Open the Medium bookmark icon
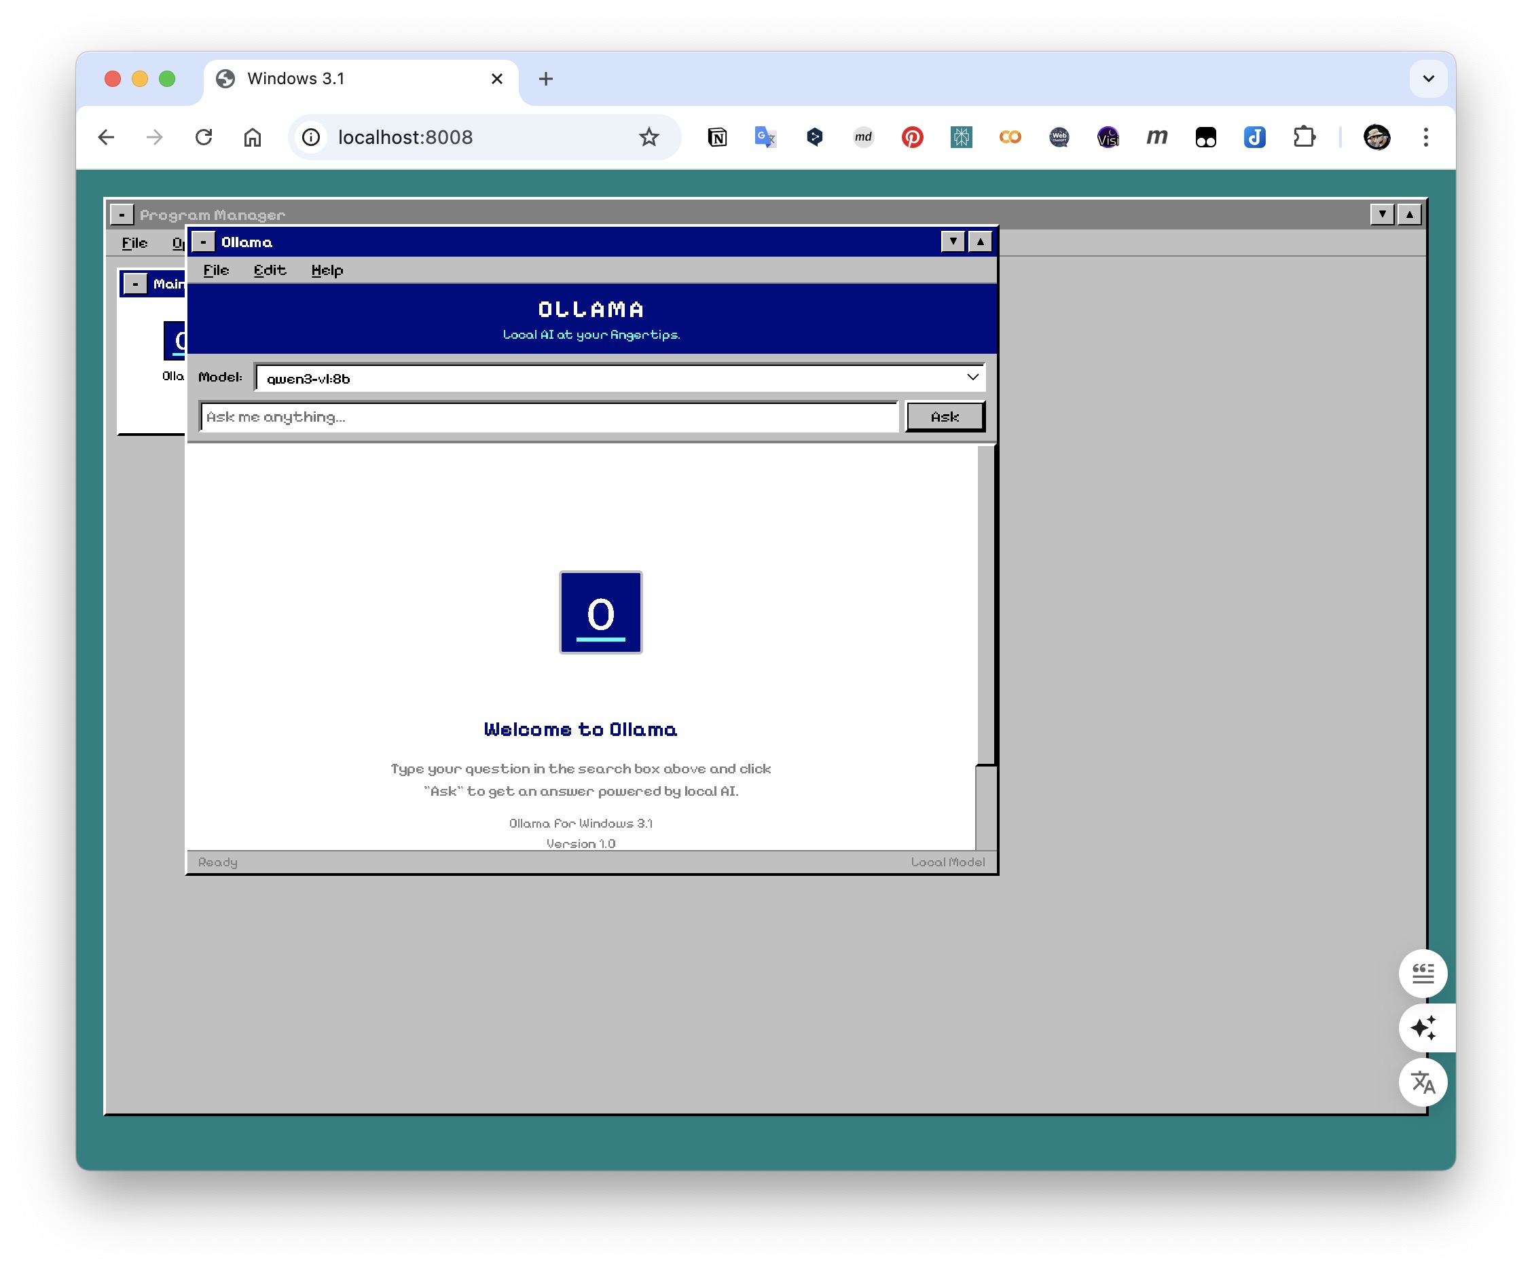This screenshot has width=1532, height=1271. (1157, 137)
